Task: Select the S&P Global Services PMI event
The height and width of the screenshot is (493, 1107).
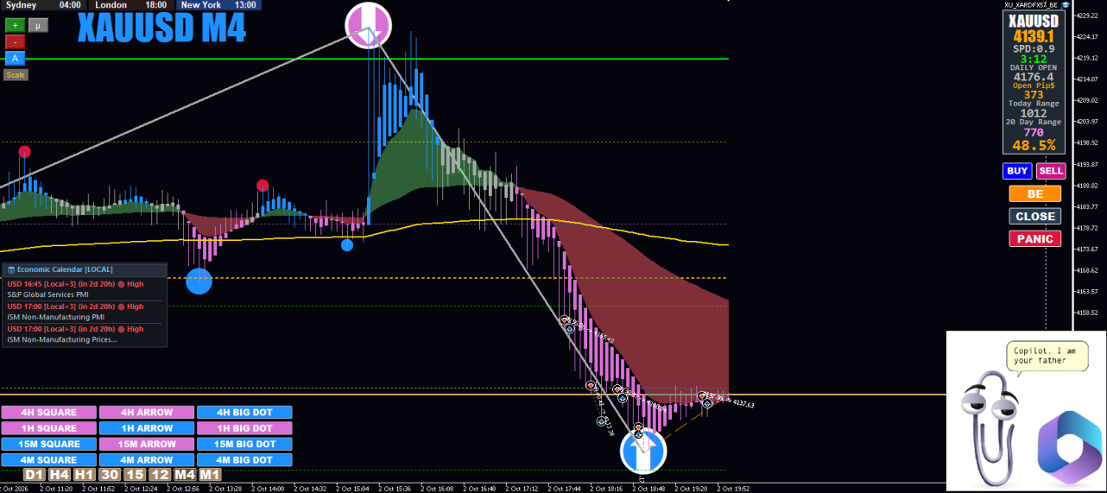Action: (84, 289)
